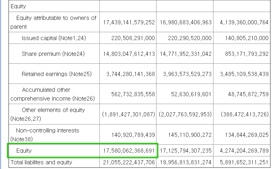Screen dimensions: 279x169
Task: Select the negative value (2,027,763,592,953)
Action: (x=185, y=114)
